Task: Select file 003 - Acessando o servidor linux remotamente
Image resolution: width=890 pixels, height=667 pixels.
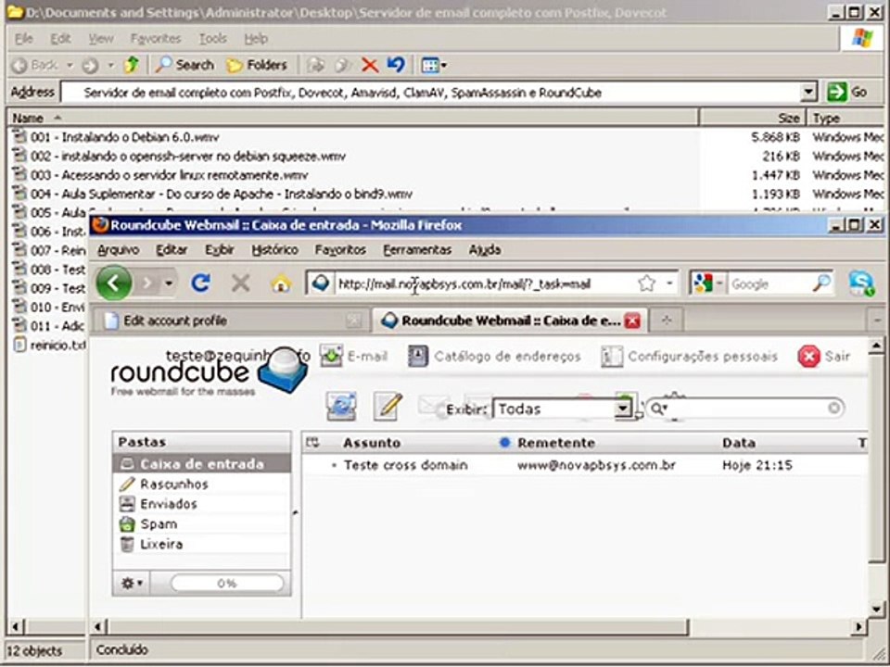Action: coord(169,175)
